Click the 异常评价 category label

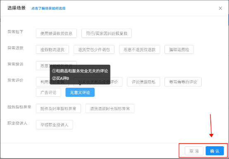coord(15,80)
